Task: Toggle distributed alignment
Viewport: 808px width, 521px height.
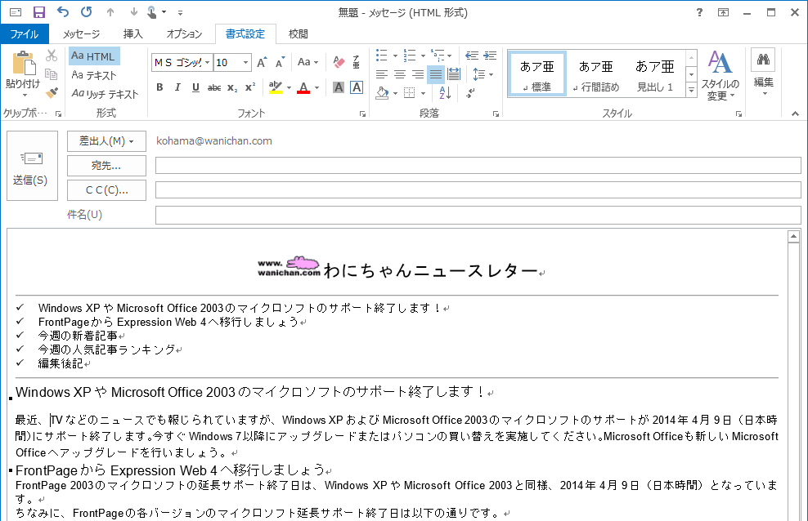Action: (454, 74)
